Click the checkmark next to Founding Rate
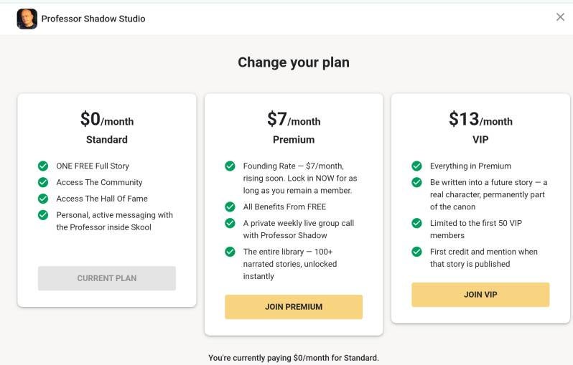Image resolution: width=573 pixels, height=365 pixels. [230, 166]
